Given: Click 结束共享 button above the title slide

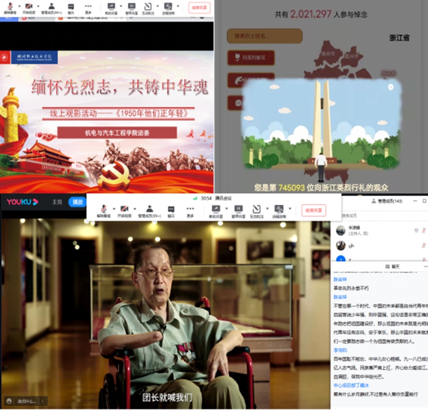Looking at the screenshot, I should pos(199,8).
